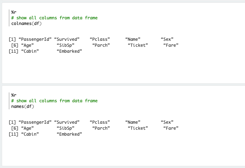
Task: Click "Embarked" in the second cell output
Action: (69, 134)
